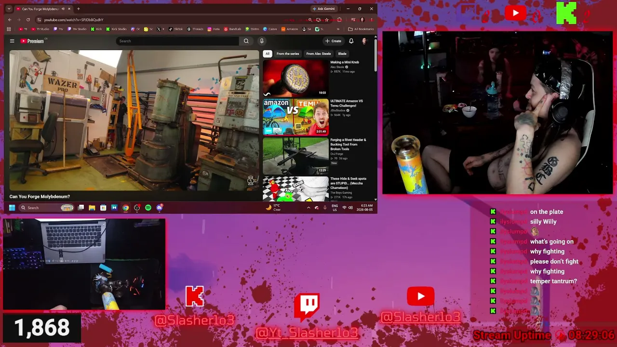Select the From Alec Steele chip

coord(319,53)
